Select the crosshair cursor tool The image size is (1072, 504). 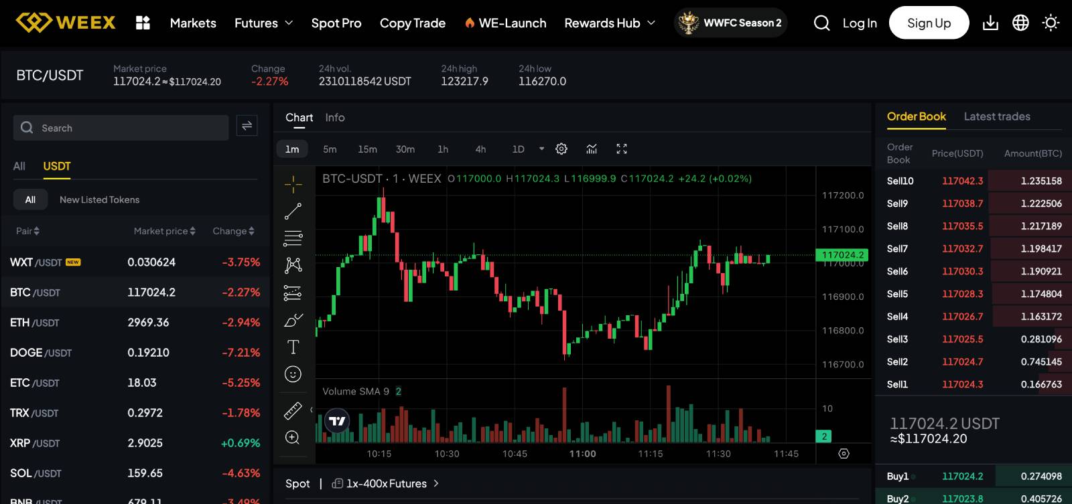point(293,184)
